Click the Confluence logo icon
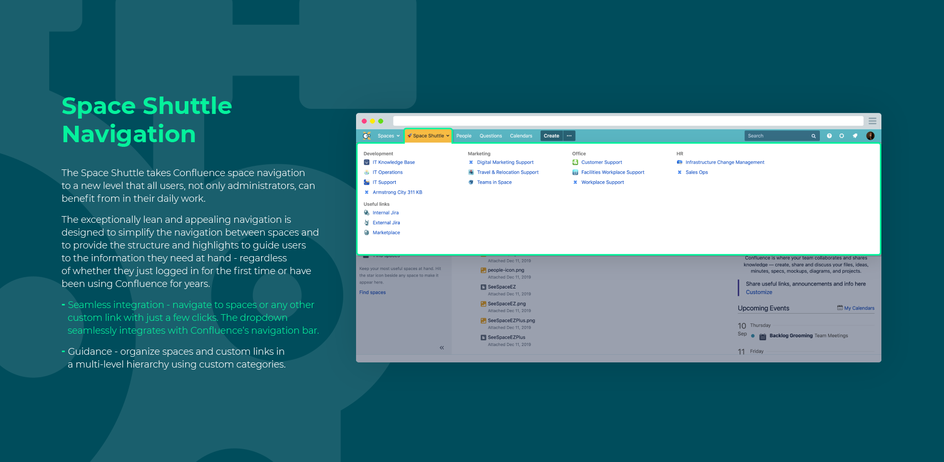 pos(366,136)
